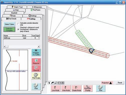Click the red tube in 3D view
This screenshot has width=126, height=95.
click(x=71, y=45)
